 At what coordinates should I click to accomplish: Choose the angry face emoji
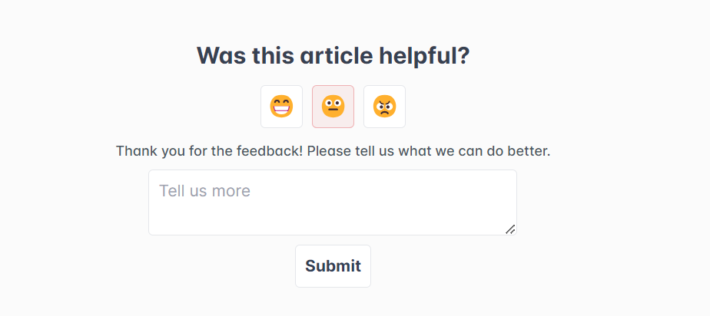pyautogui.click(x=384, y=107)
